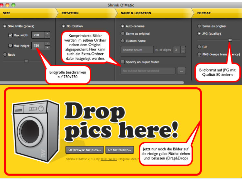Select the No rotation option
This screenshot has height=180, width=242.
[64, 26]
